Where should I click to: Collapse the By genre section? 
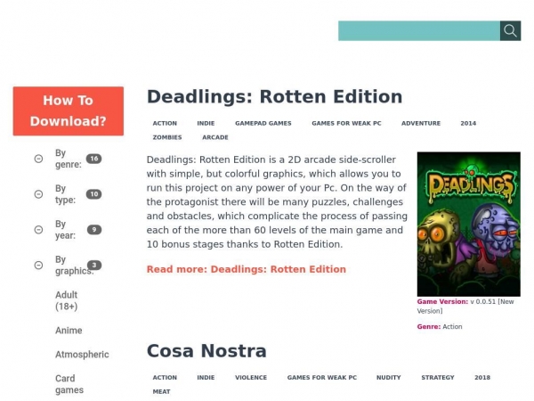[38, 159]
